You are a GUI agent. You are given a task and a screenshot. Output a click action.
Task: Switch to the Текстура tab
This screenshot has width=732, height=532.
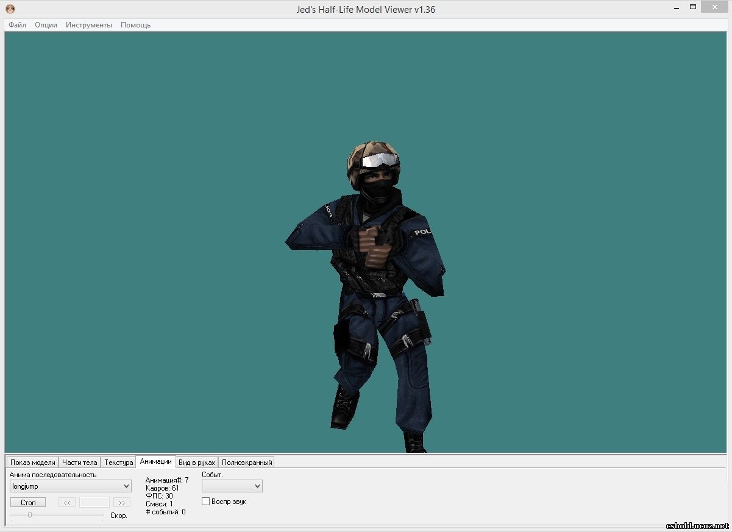pyautogui.click(x=118, y=463)
